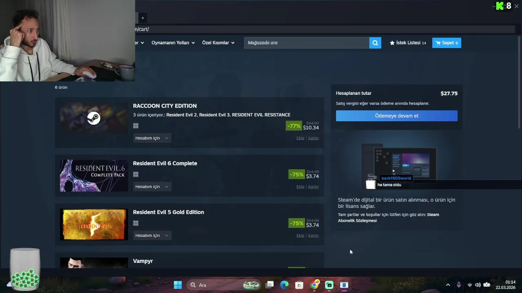The image size is (522, 293).
Task: Open Microsoft Store from taskbar
Action: pyautogui.click(x=299, y=285)
